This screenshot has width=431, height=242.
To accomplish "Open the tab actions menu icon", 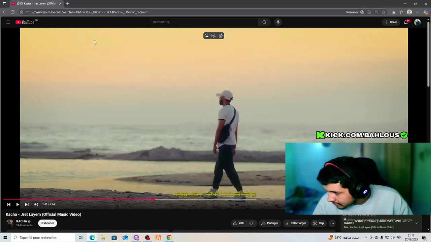I will pyautogui.click(x=4, y=3).
